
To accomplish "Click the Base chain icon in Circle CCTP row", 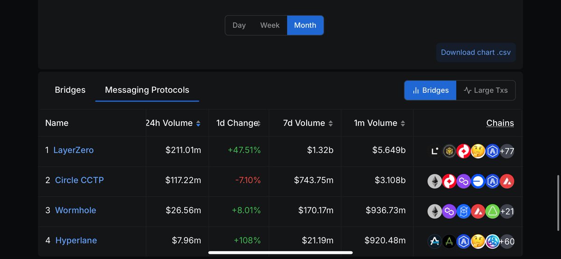I will 478,181.
